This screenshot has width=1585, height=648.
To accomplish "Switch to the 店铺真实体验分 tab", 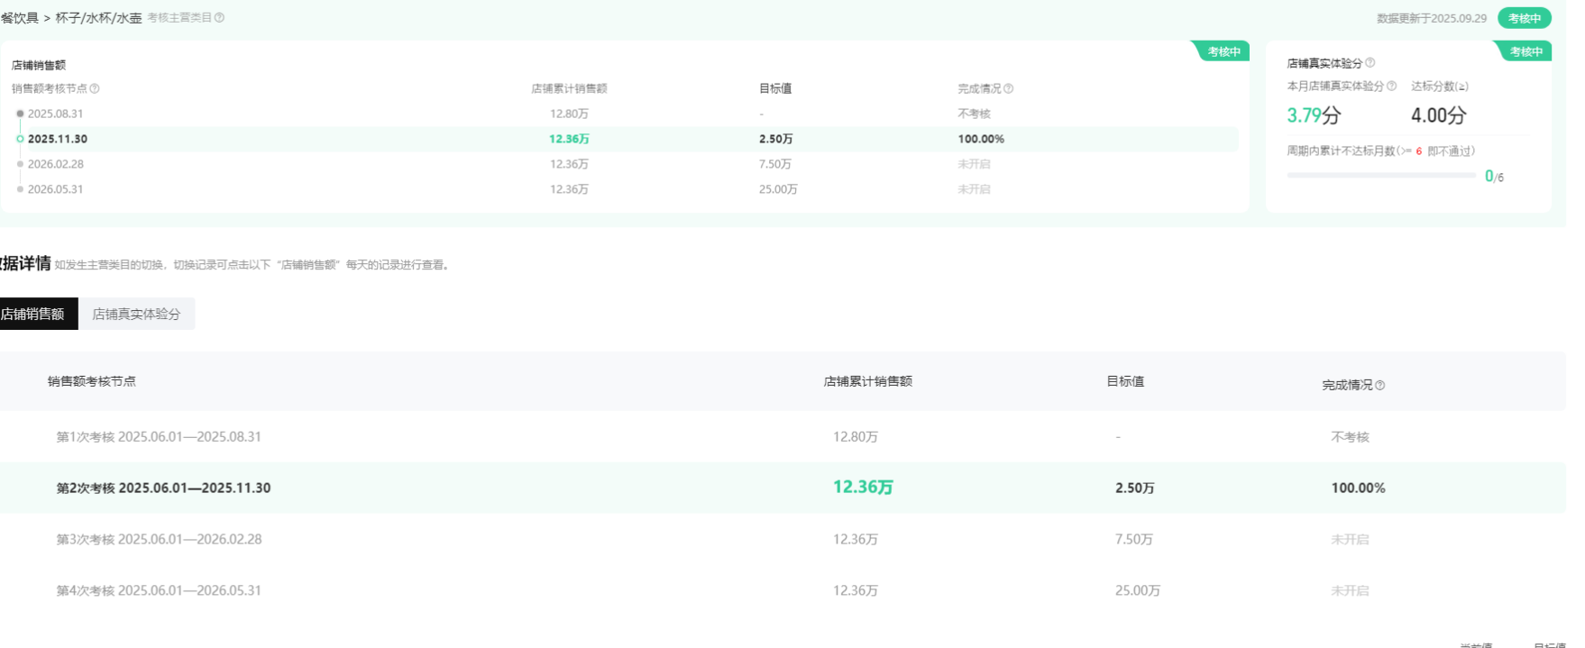I will [136, 314].
